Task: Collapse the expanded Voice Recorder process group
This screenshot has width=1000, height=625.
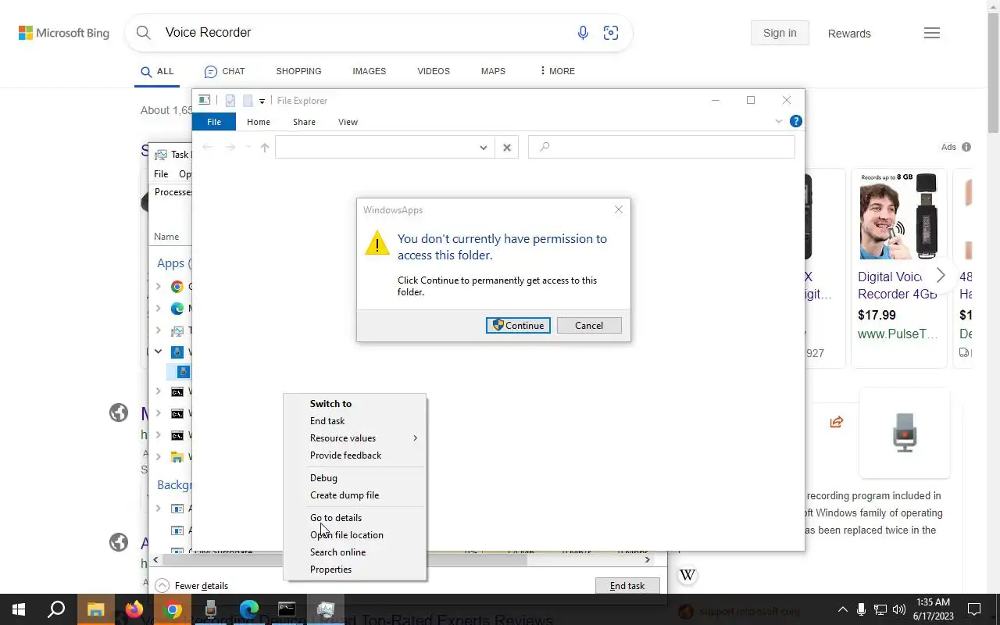Action: (x=159, y=352)
